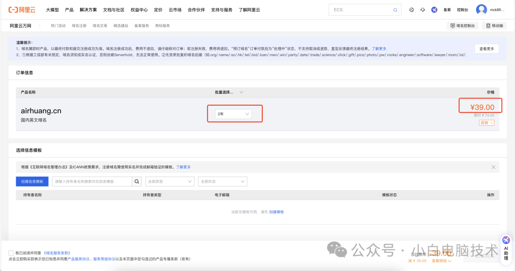Go to 控制台 in header
Image resolution: width=515 pixels, height=271 pixels.
463,10
